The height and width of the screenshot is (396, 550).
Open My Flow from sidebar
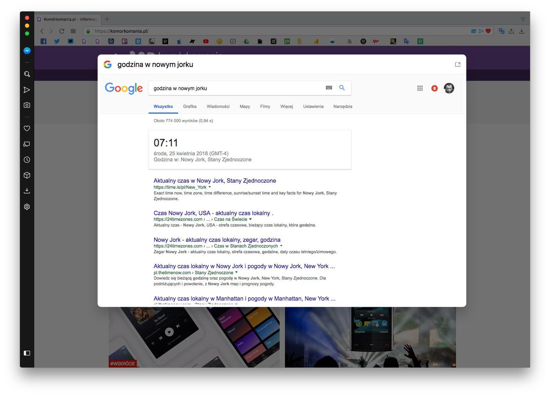pyautogui.click(x=27, y=90)
